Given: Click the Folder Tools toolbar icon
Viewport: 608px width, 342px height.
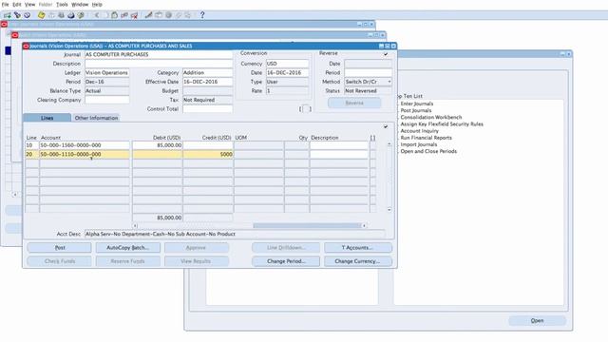Looking at the screenshot, I should coord(188,15).
